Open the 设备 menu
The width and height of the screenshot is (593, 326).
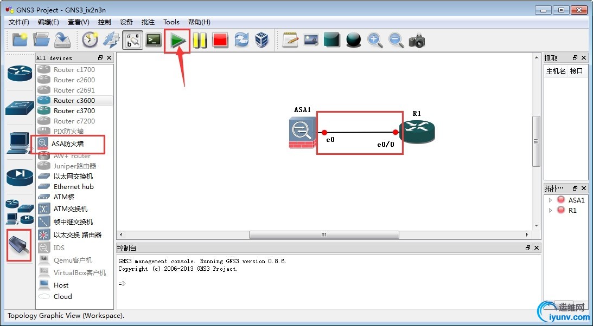pos(126,22)
